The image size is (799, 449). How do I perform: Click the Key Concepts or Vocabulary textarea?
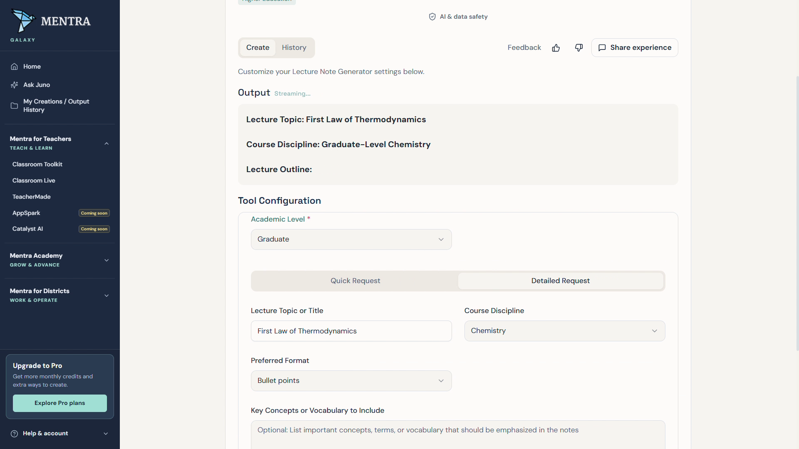click(458, 434)
